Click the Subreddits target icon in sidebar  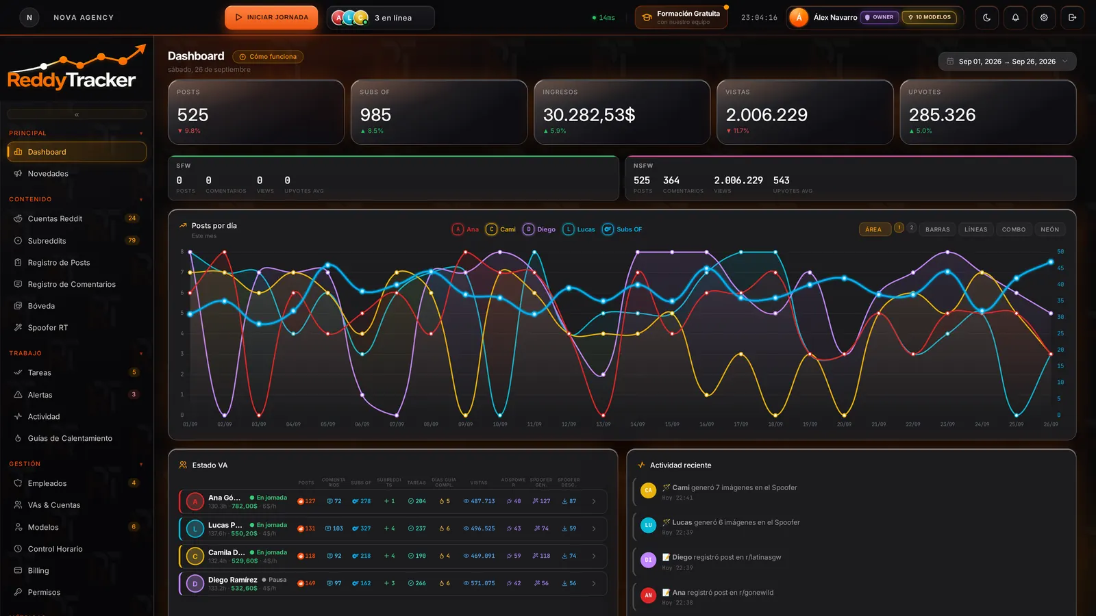click(18, 241)
